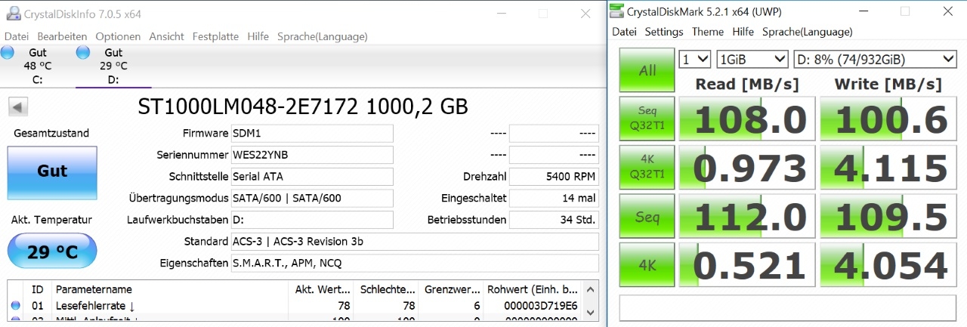967x327 pixels.
Task: Open Ansicht menu in CrystalDiskInfo
Action: pos(166,36)
